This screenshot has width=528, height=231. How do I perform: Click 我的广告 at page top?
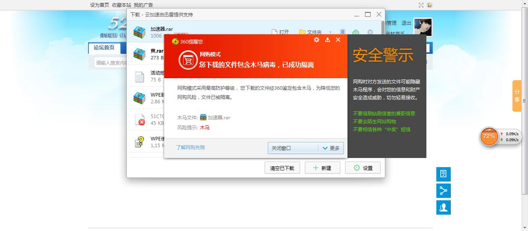click(143, 5)
